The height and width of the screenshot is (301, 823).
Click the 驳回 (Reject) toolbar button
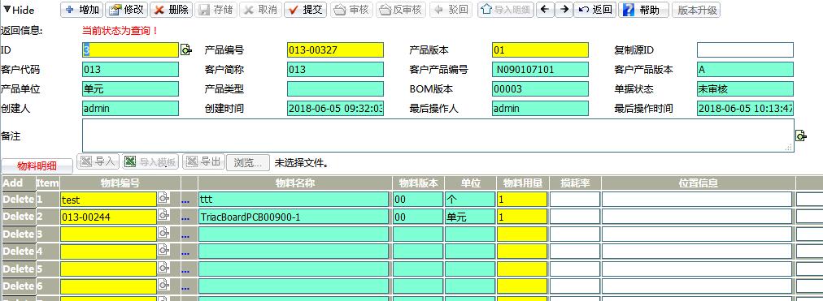point(451,10)
